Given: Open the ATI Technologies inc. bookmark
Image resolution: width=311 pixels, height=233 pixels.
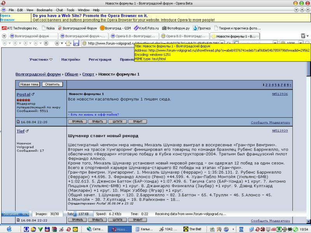Looking at the screenshot, I should click(x=20, y=28).
